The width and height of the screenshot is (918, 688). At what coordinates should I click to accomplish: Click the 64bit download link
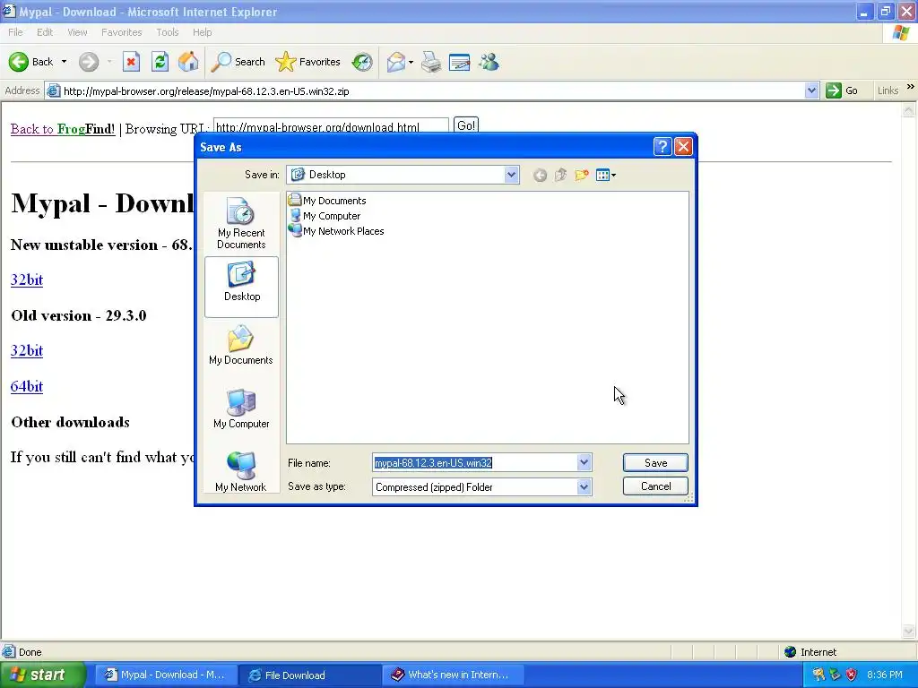tap(27, 386)
